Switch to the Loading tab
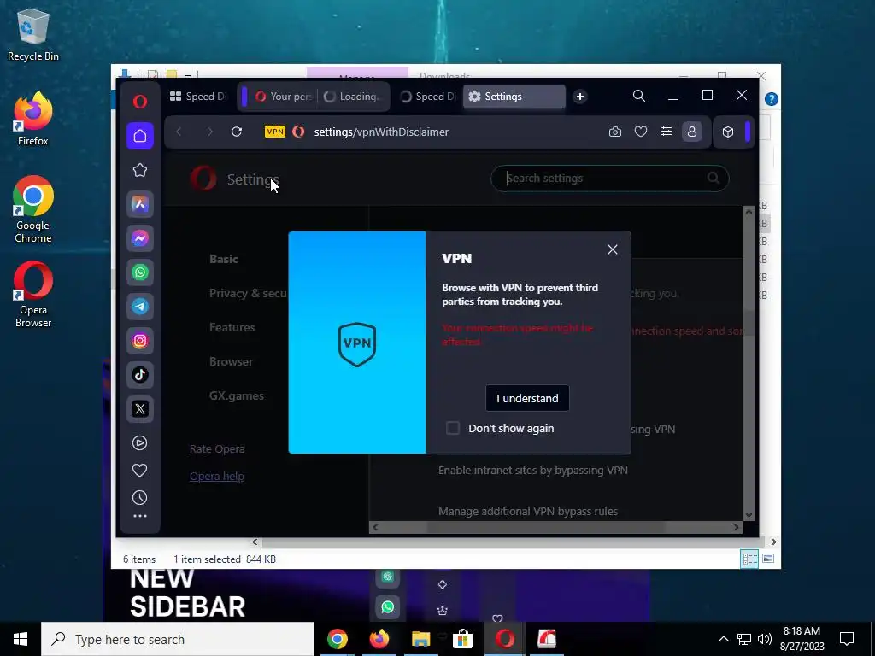875x656 pixels. pos(351,97)
